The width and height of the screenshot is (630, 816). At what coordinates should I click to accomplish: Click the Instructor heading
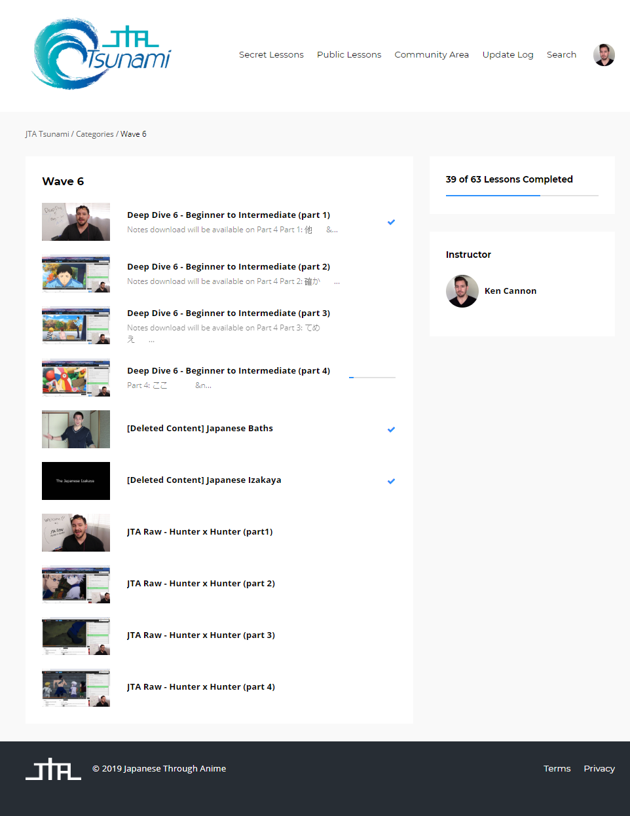pos(468,255)
